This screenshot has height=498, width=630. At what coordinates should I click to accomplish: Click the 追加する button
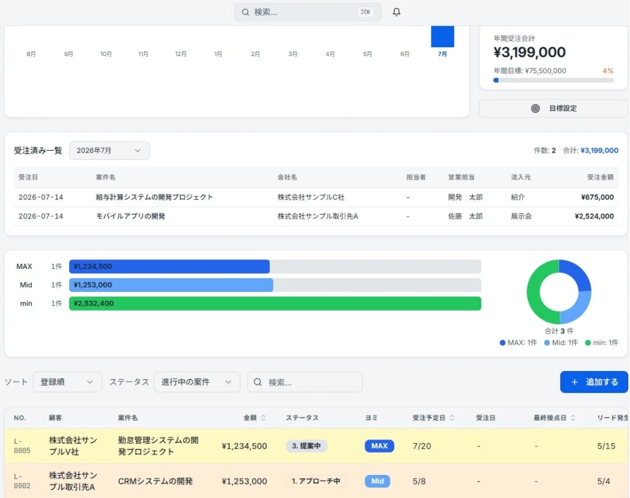(594, 382)
